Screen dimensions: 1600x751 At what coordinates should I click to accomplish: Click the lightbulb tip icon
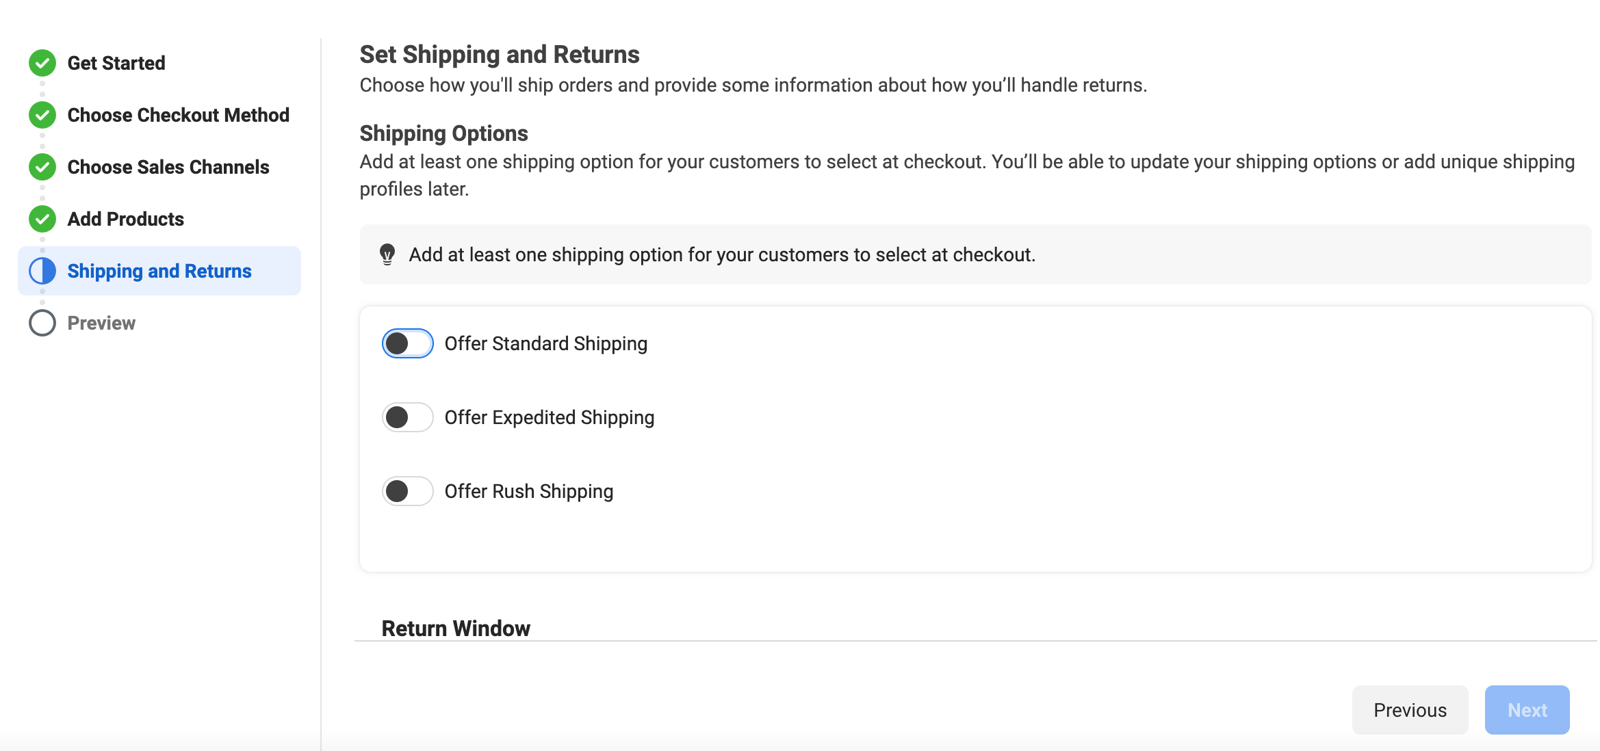pos(389,254)
